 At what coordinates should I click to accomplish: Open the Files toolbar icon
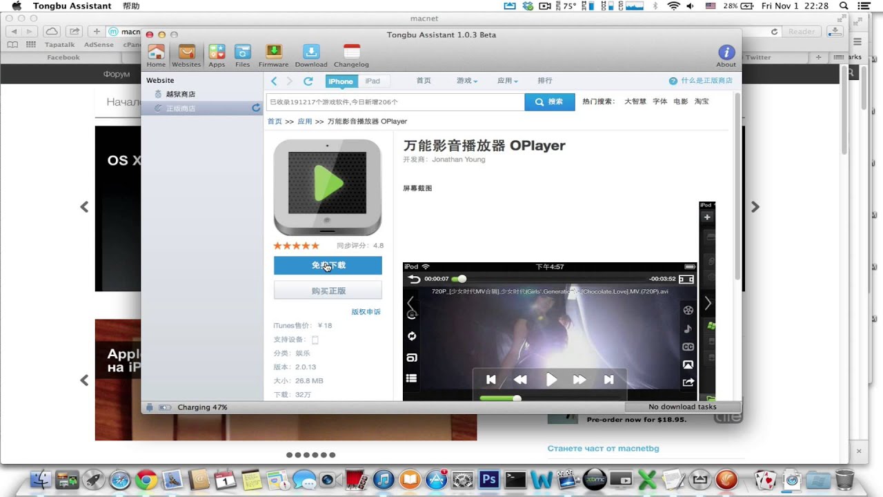pos(243,55)
